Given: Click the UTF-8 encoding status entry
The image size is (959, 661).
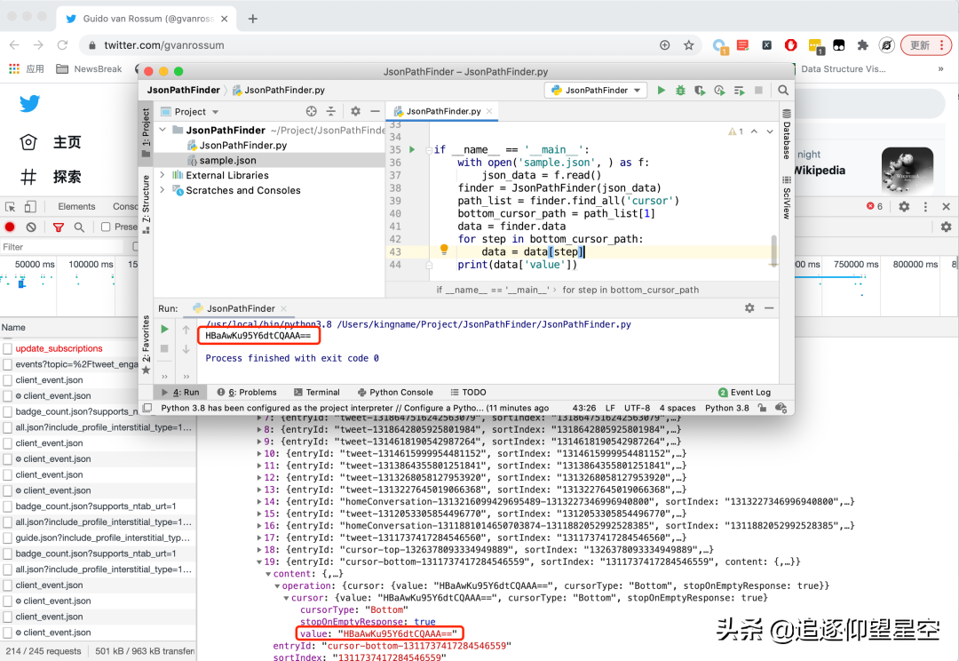Looking at the screenshot, I should pos(637,408).
